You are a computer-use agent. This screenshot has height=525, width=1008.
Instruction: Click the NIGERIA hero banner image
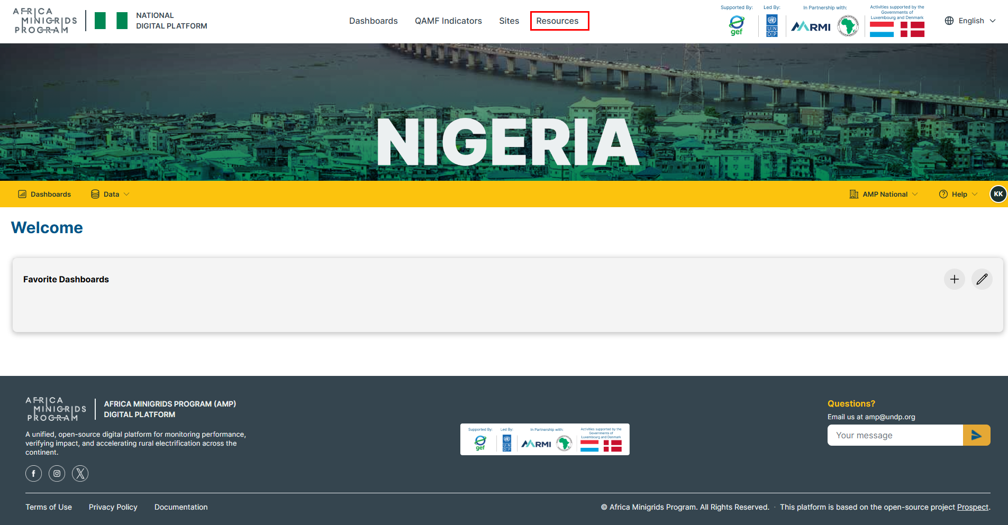tap(504, 112)
